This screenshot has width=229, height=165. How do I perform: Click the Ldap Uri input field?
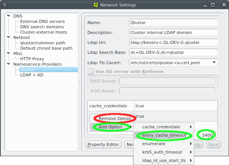coord(173,42)
